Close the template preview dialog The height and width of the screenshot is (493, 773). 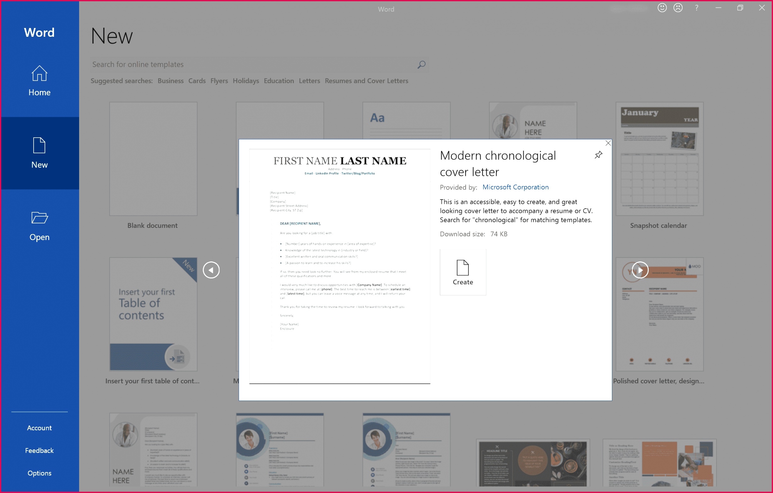pos(608,143)
